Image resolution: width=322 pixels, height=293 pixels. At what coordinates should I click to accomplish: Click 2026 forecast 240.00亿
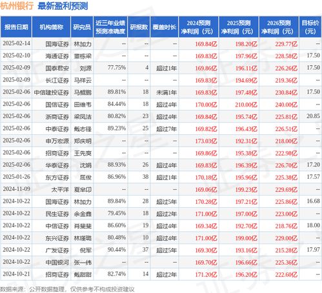click(287, 105)
